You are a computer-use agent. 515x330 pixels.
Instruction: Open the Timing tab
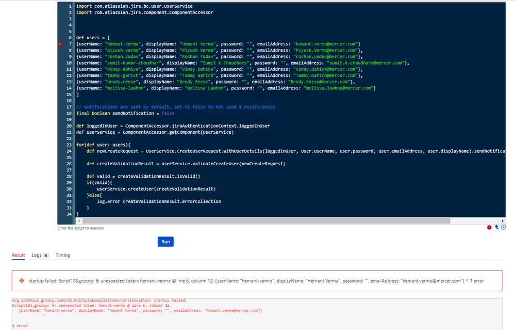click(63, 255)
